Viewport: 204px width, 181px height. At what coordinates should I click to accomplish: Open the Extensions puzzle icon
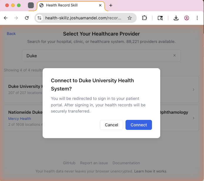pyautogui.click(x=144, y=18)
